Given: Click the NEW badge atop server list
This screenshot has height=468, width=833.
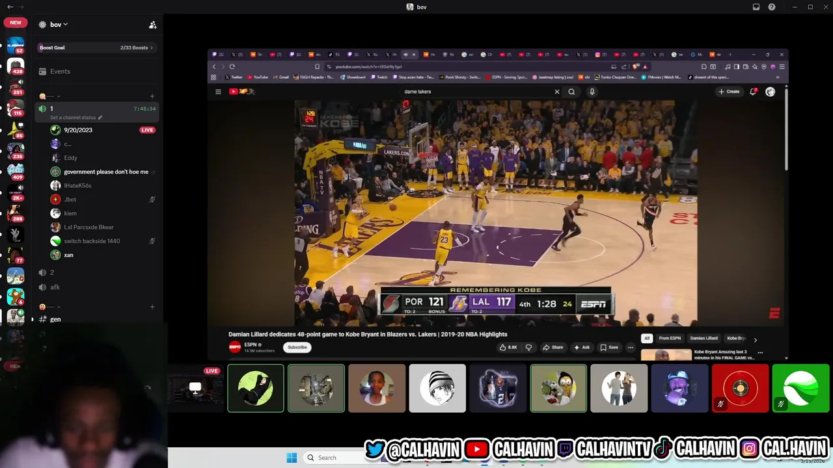Looking at the screenshot, I should click(x=16, y=23).
